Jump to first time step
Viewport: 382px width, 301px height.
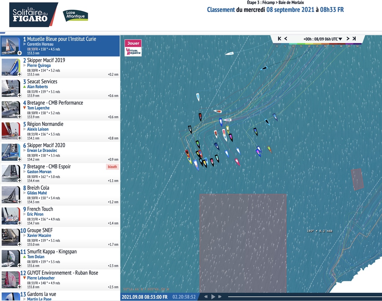click(279, 39)
